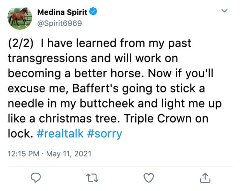This screenshot has height=191, width=241.
Task: Open the Medina Spirit display name
Action: (x=62, y=12)
